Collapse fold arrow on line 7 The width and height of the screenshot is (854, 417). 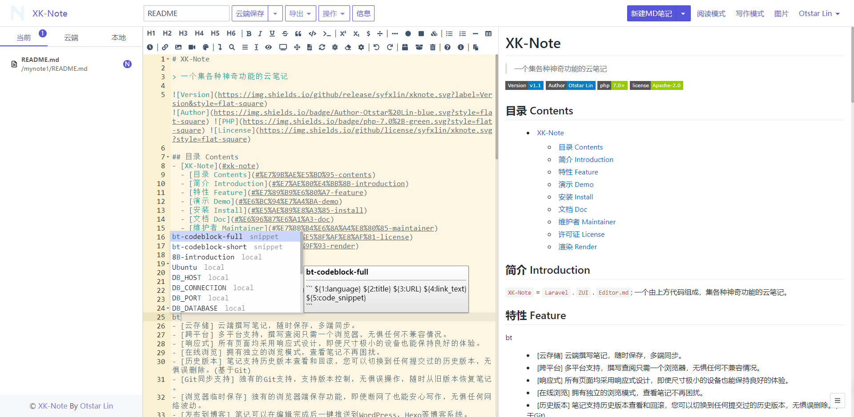click(168, 157)
